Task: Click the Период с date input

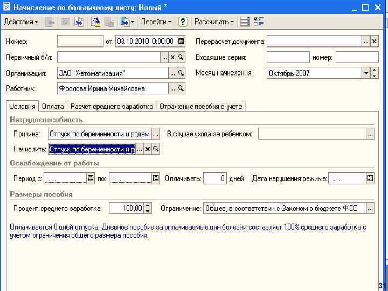Action: [x=65, y=178]
